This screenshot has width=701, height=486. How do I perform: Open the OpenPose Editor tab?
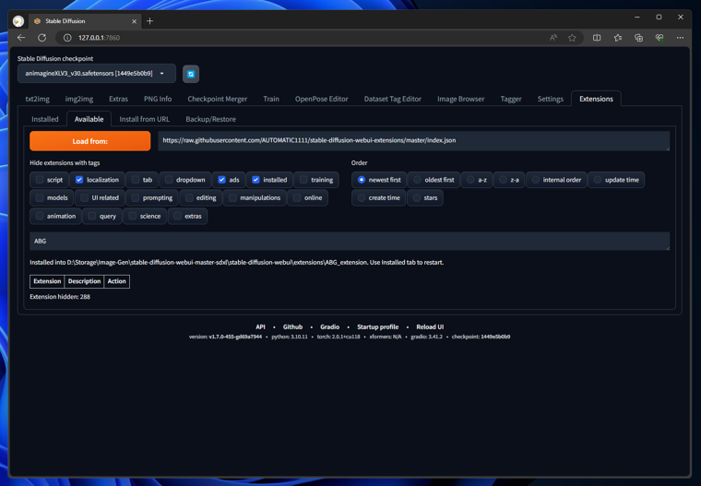tap(321, 99)
